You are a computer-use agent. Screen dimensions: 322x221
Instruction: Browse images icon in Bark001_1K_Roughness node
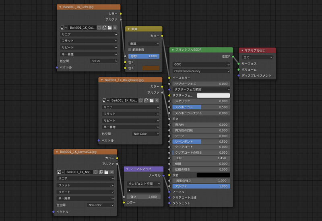(x=105, y=100)
